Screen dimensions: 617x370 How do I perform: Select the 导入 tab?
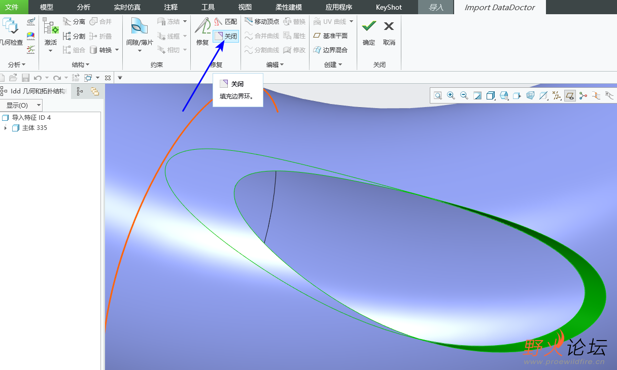tap(436, 7)
